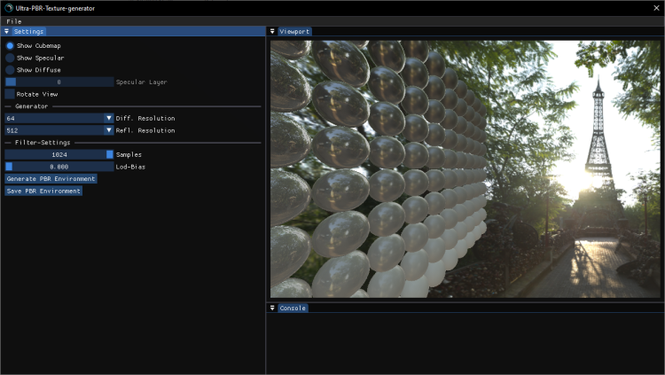Click the Save PBR Environment button
This screenshot has height=375, width=665.
click(x=43, y=191)
